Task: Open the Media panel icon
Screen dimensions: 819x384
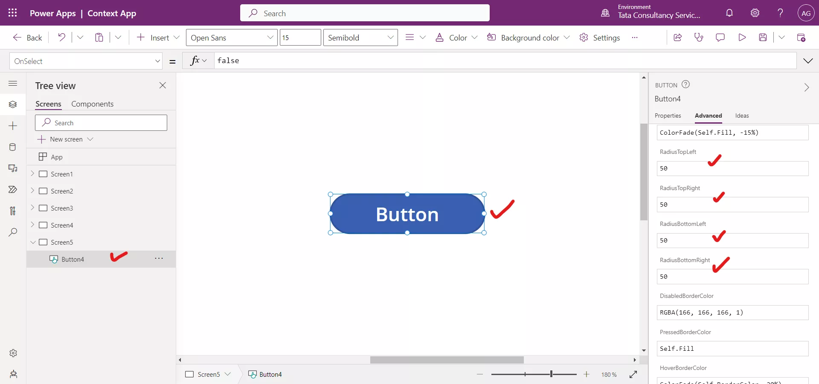Action: click(13, 169)
